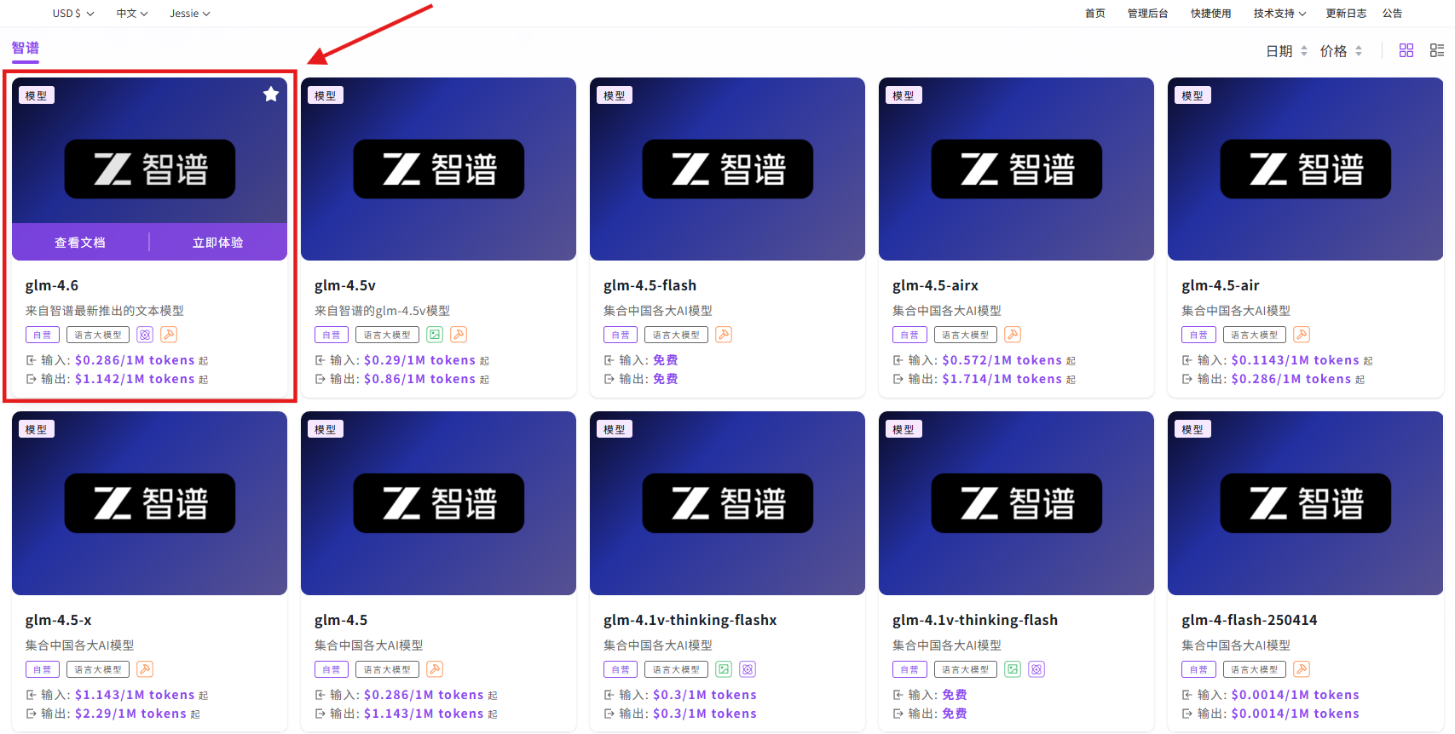1455x734 pixels.
Task: Click the tool icon on the glm-4.5-flash card
Action: coord(724,335)
